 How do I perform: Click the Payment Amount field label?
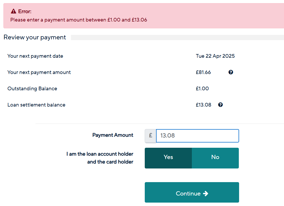(113, 135)
